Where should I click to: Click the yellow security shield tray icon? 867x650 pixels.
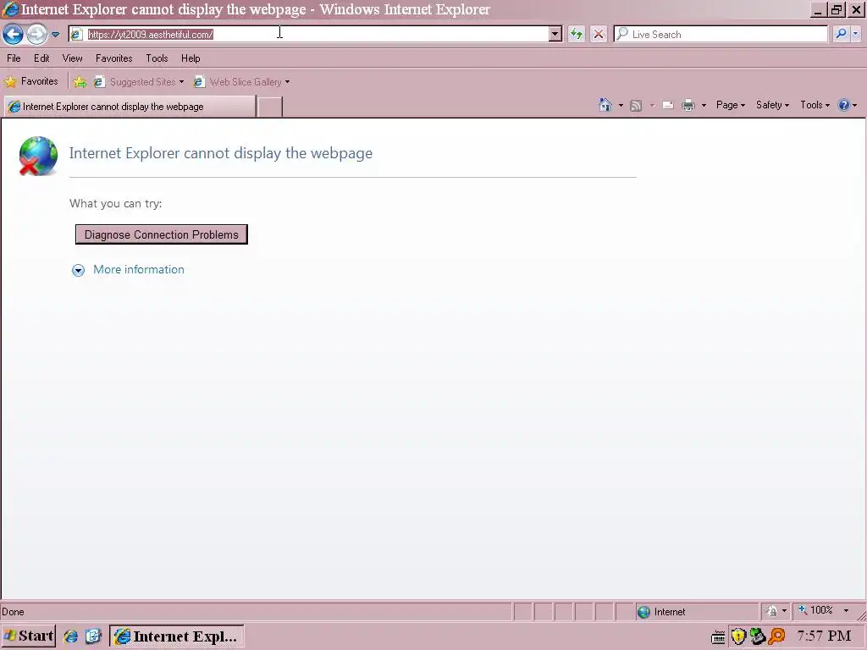click(x=738, y=636)
